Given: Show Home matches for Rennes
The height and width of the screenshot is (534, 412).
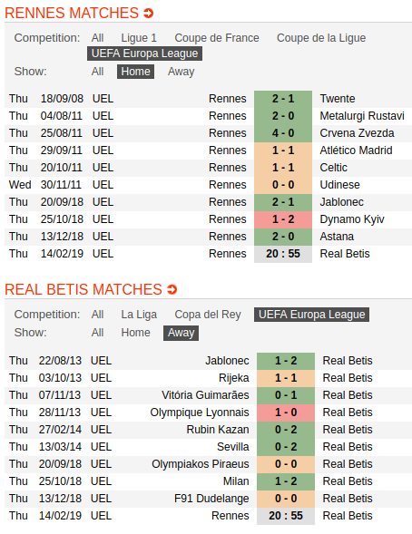Looking at the screenshot, I should (x=135, y=72).
